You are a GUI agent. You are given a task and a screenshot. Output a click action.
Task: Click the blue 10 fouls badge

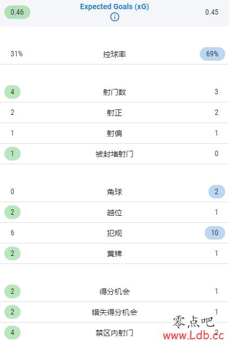[215, 233]
